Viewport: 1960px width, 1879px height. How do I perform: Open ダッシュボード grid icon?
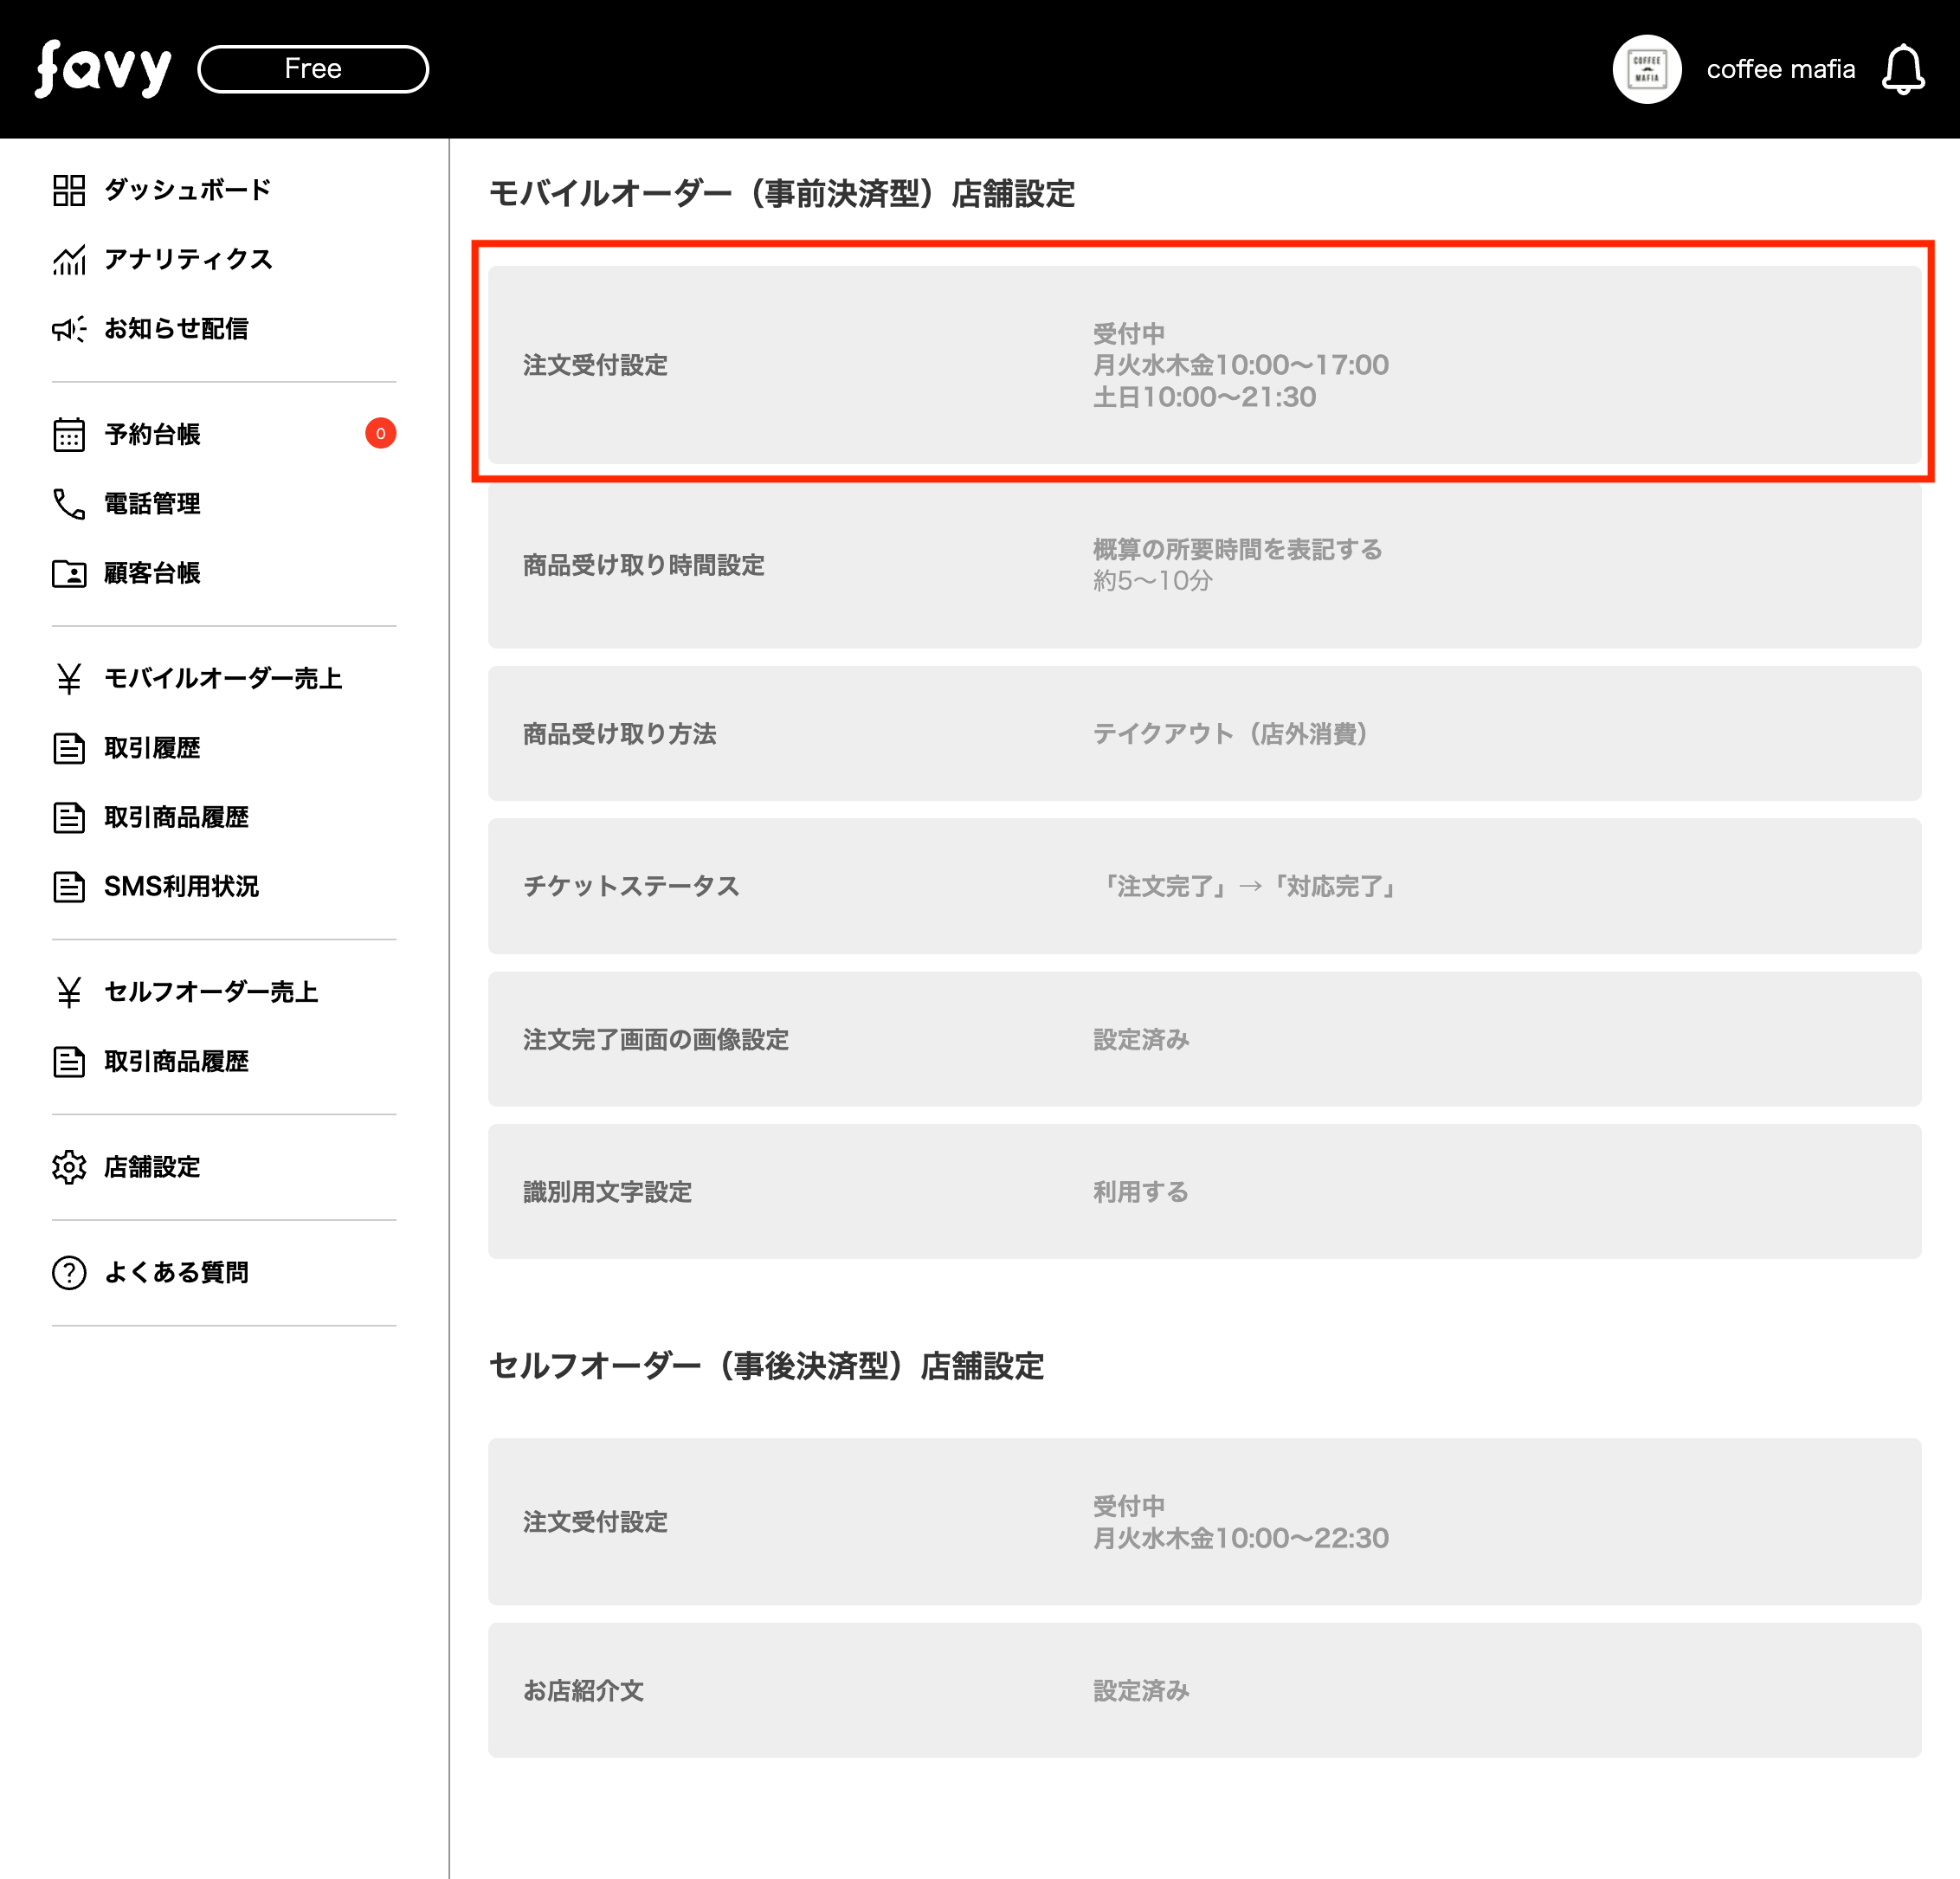(69, 190)
